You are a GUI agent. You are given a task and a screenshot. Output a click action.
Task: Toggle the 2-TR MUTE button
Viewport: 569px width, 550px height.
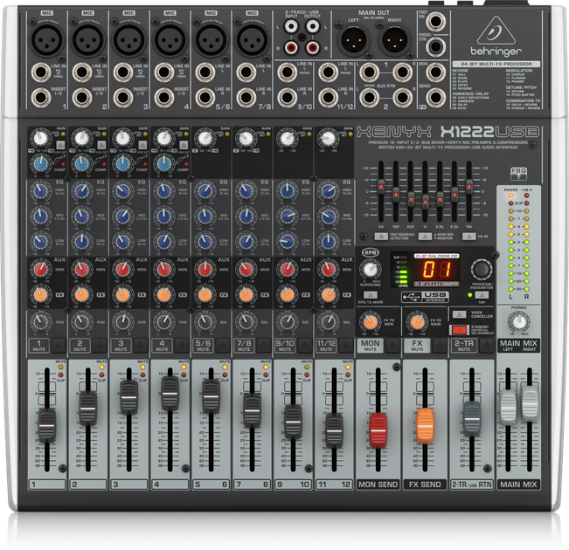click(x=486, y=346)
